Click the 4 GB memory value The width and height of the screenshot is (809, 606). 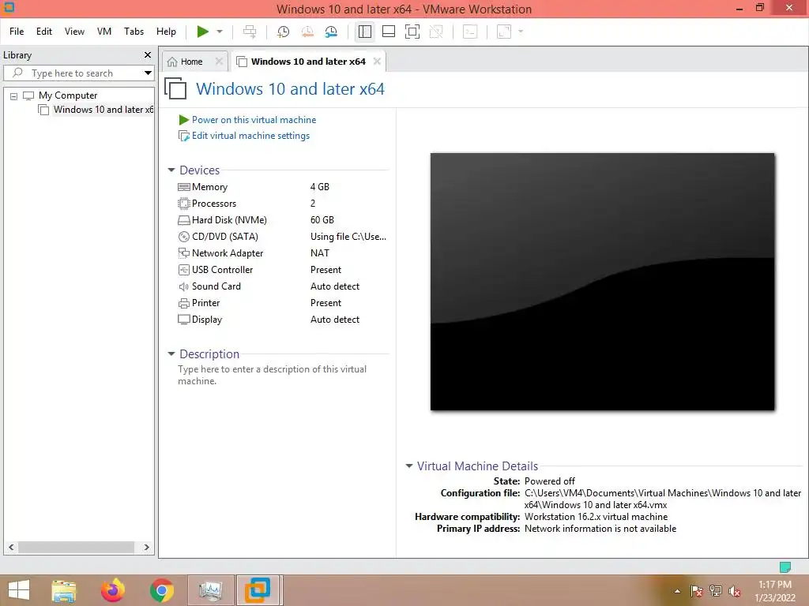point(320,187)
